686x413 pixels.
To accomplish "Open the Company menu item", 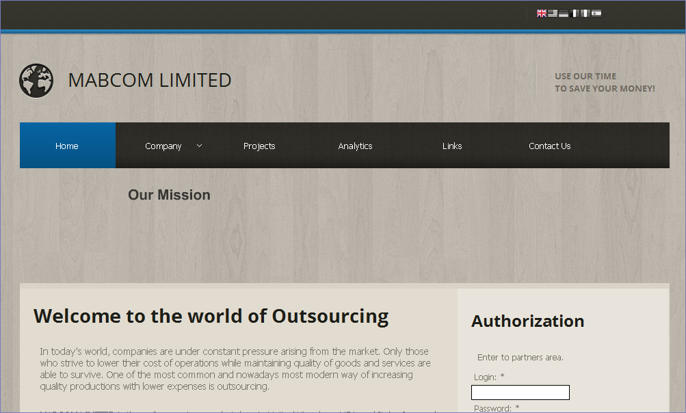I will pos(163,146).
